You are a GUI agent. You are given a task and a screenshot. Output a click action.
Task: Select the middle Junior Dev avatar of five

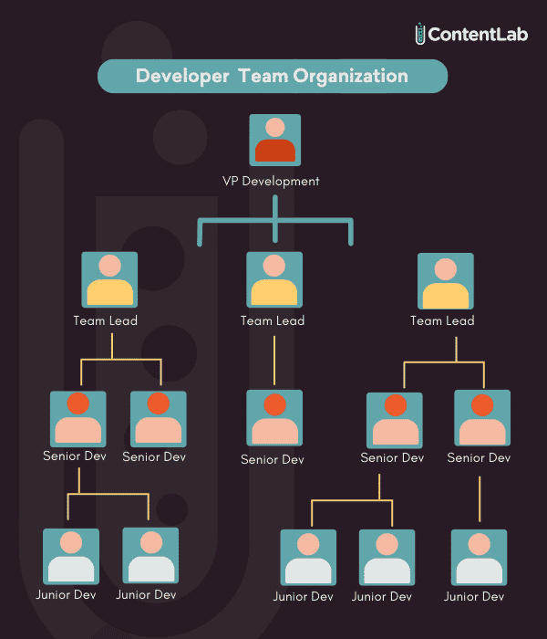(x=308, y=558)
